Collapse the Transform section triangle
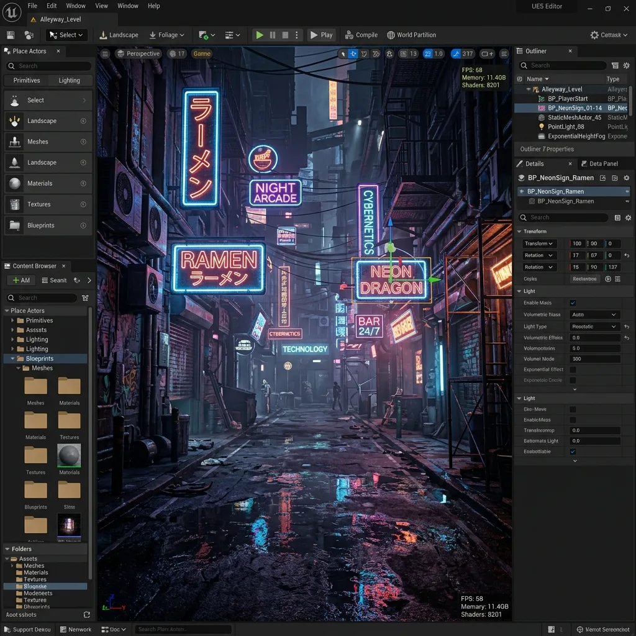Viewport: 636px width, 636px height. (519, 232)
